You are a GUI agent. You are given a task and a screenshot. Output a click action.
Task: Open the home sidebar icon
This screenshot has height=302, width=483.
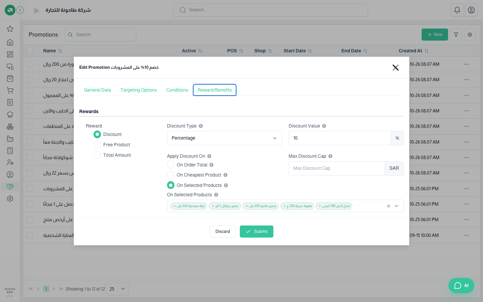click(x=10, y=42)
